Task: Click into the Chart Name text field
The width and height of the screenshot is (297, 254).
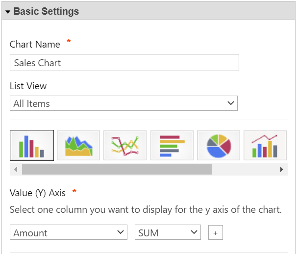Action: [x=124, y=63]
